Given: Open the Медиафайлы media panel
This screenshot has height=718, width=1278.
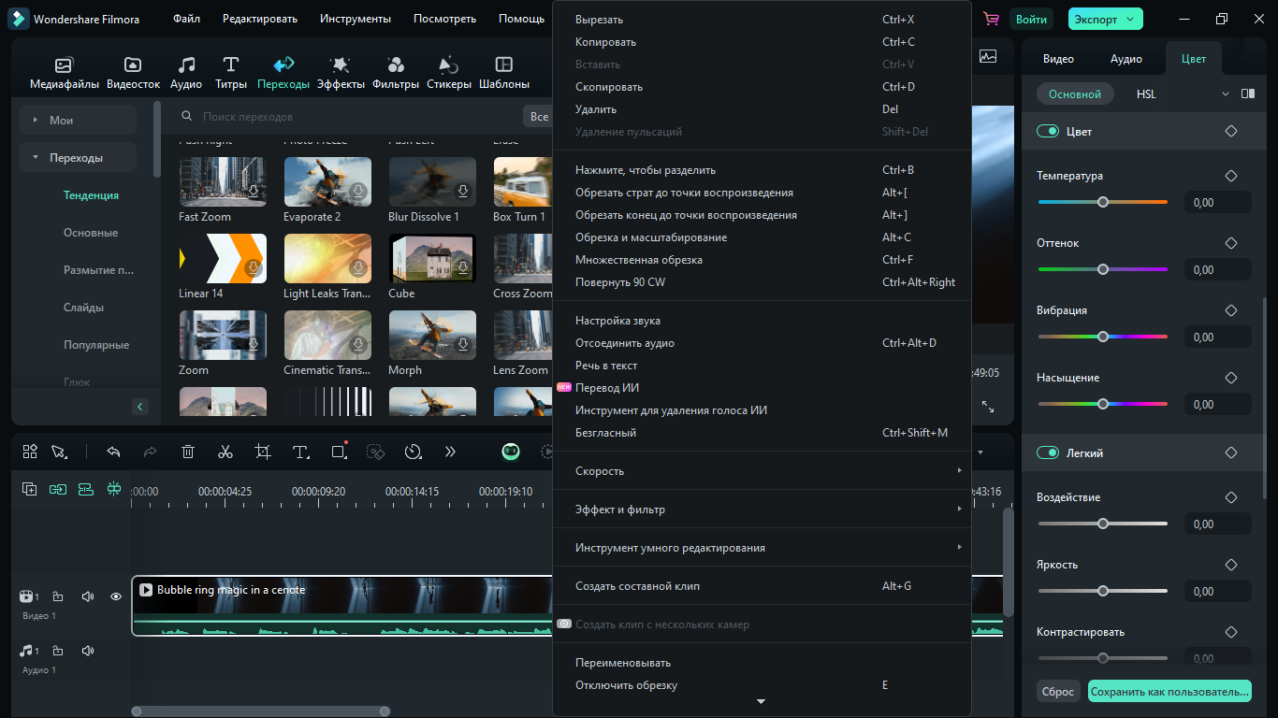Looking at the screenshot, I should (x=64, y=73).
